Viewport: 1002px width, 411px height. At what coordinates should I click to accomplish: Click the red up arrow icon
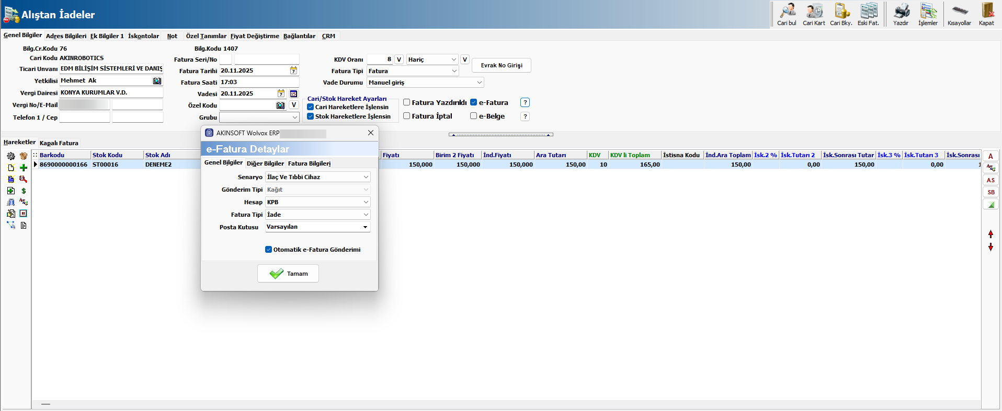990,234
